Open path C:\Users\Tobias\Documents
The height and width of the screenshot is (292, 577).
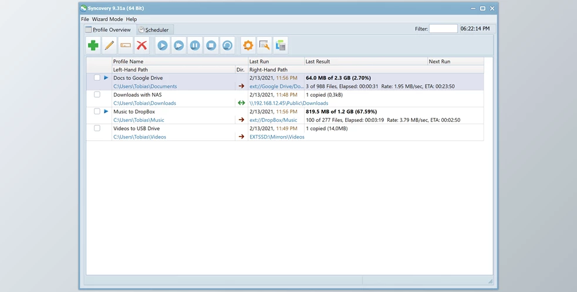pos(145,86)
